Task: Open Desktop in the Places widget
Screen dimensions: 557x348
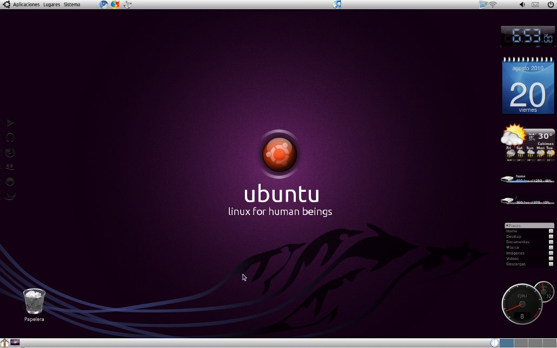Action: pos(529,237)
